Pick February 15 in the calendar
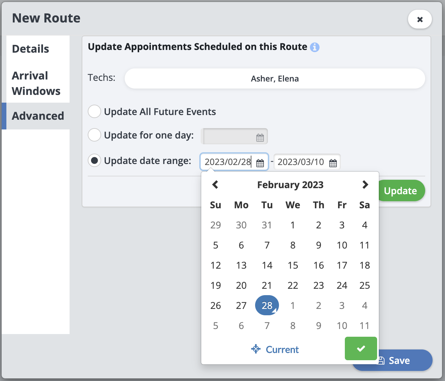This screenshot has width=445, height=381. [293, 265]
